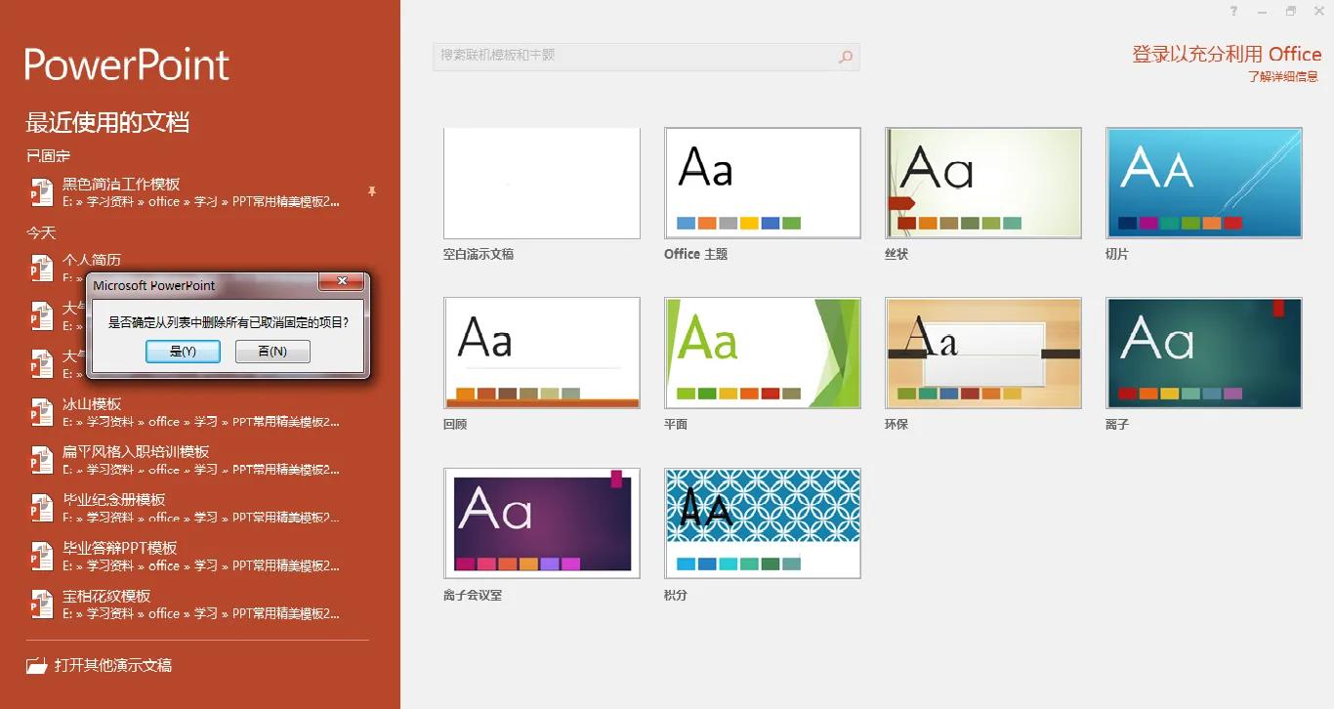This screenshot has width=1334, height=709.
Task: Select the 离子 dark teal template thumbnail
Action: tap(1204, 353)
